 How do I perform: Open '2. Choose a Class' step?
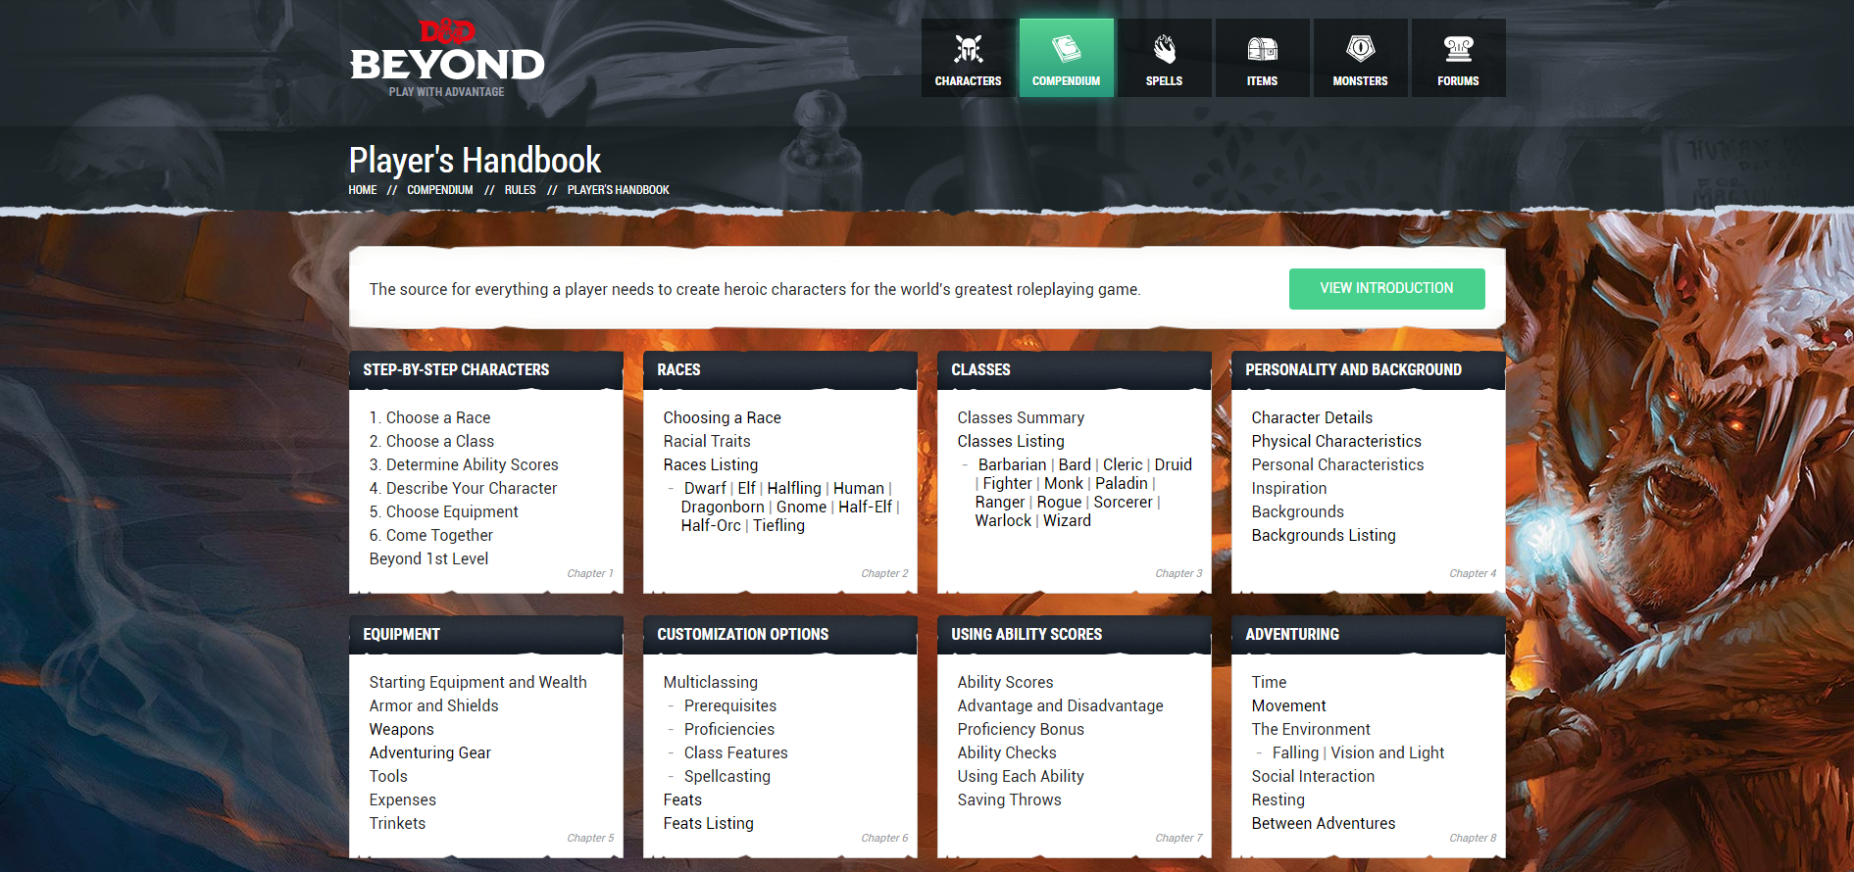[x=431, y=441]
